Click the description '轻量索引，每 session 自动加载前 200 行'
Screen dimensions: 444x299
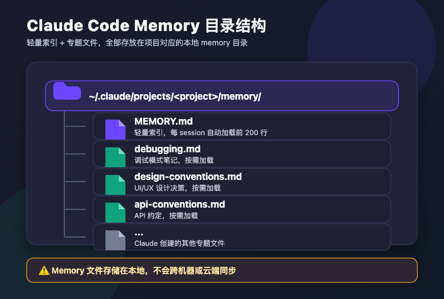tap(201, 132)
